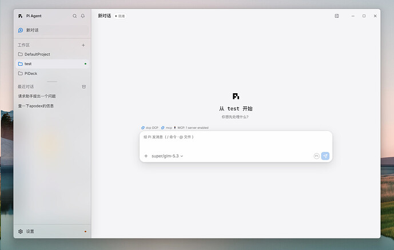The image size is (394, 250).
Task: Open the super/glm-5.3 model dropdown
Action: [168, 156]
